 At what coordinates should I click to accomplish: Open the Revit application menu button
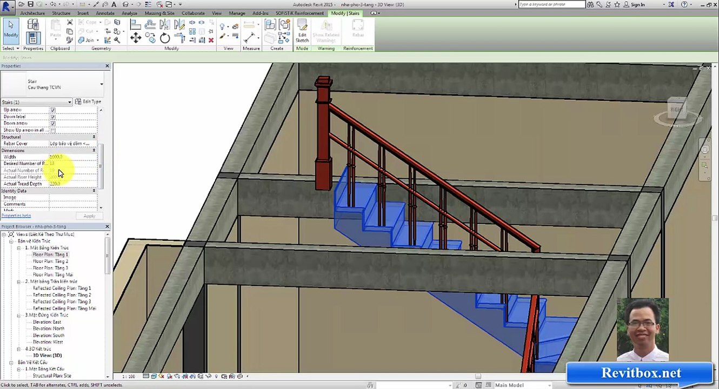(7, 6)
